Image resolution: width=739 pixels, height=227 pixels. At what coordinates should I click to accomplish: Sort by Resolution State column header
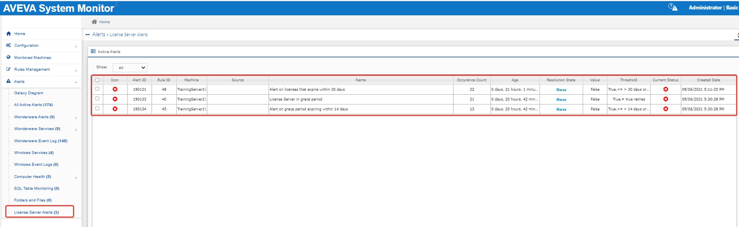561,80
